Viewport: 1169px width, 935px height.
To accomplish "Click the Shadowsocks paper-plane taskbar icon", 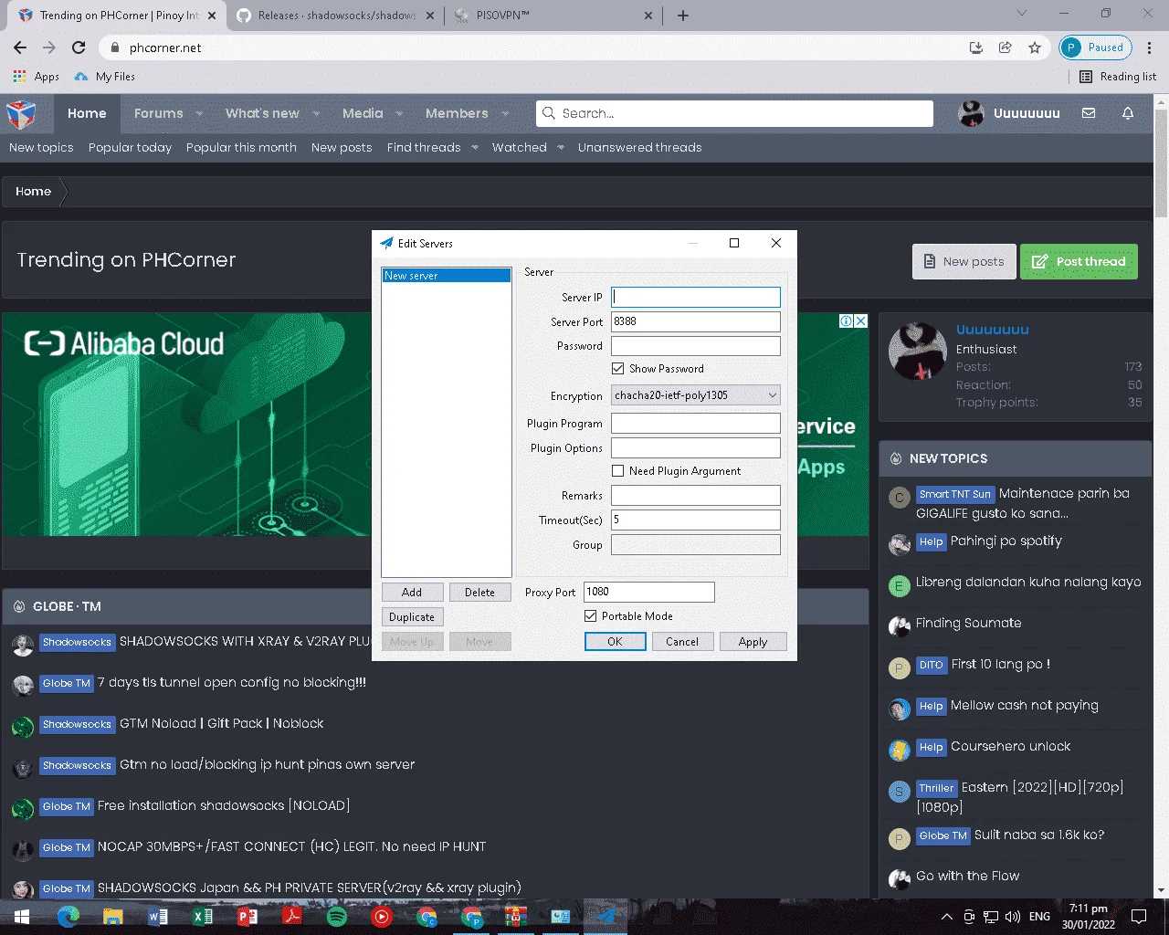I will [x=606, y=916].
